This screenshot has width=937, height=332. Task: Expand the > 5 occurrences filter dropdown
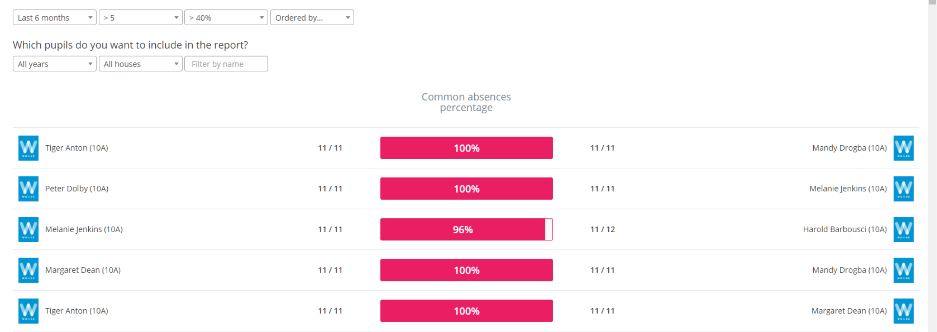click(x=140, y=17)
